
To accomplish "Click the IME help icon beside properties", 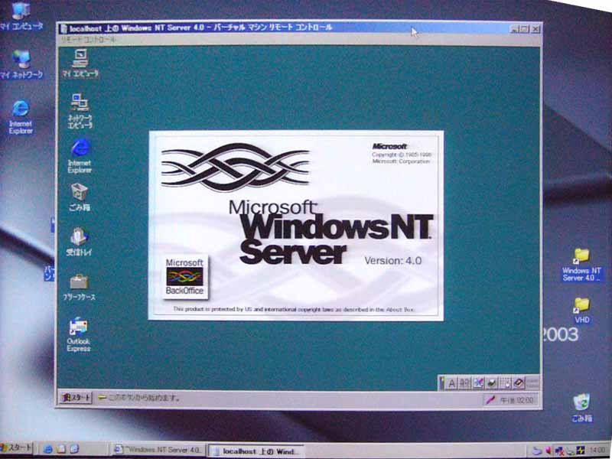I will [519, 383].
